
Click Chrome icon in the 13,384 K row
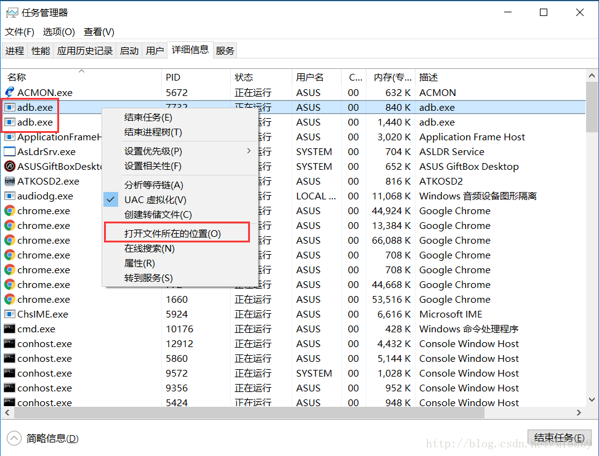tap(10, 225)
